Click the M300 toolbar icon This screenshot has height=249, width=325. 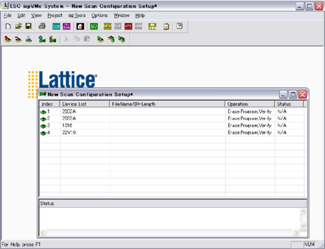(x=152, y=26)
